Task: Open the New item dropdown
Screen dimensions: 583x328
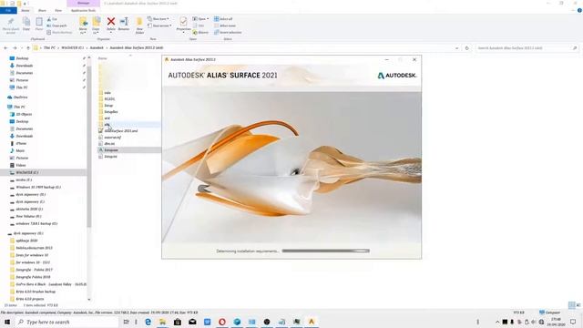Action: [x=159, y=18]
